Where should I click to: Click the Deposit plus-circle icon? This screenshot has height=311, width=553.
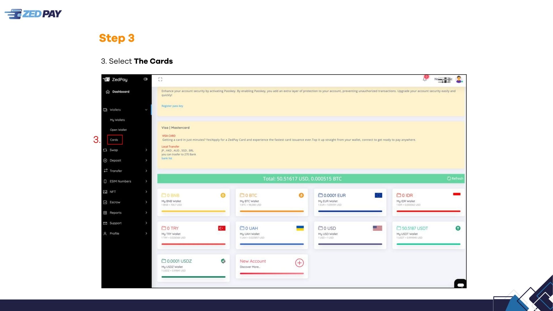[x=105, y=160]
